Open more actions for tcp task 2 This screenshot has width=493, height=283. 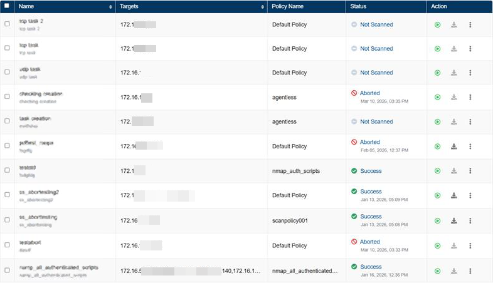[x=470, y=24]
